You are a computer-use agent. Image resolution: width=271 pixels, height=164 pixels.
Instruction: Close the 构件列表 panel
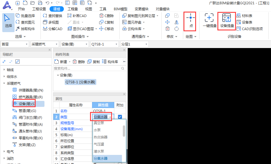coord(124,50)
